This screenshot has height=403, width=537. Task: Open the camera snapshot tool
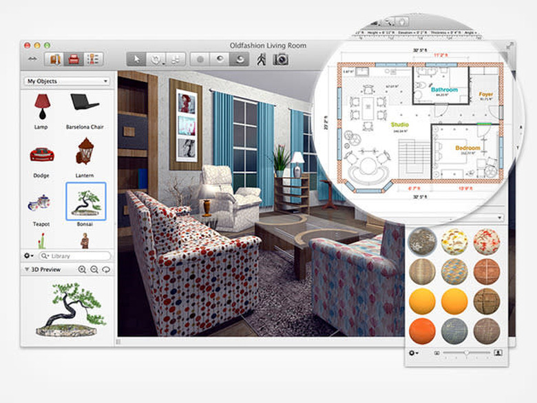pos(280,59)
